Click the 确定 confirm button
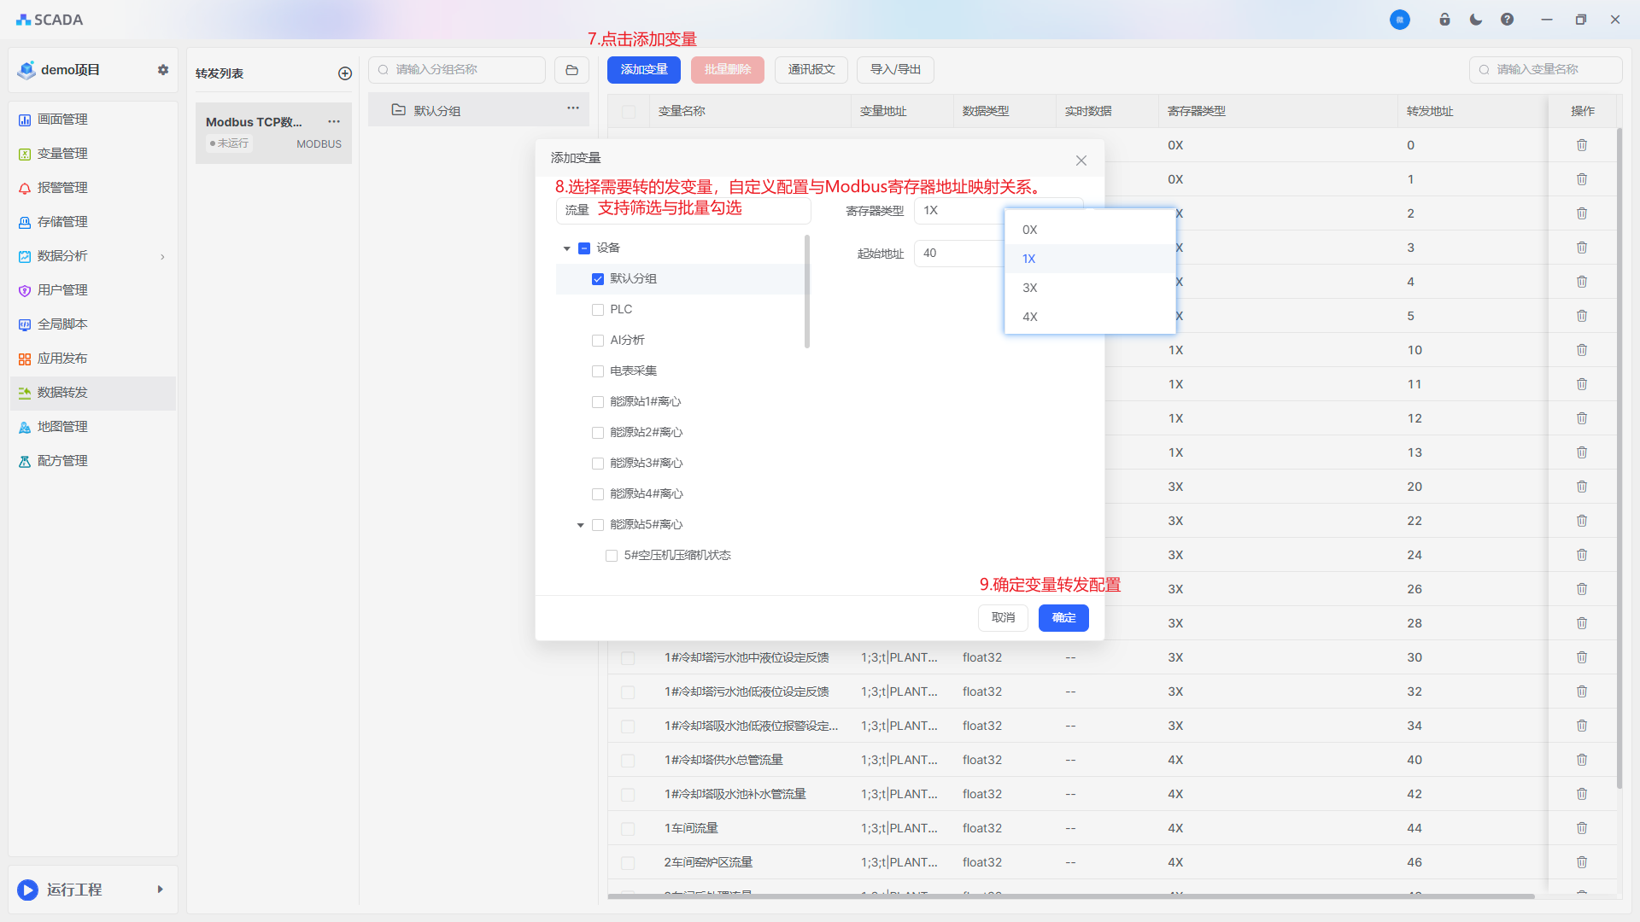 (1063, 617)
